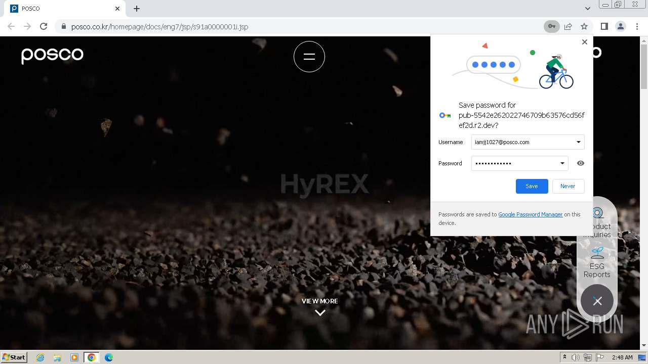Go forward to next page
Viewport: 648px width, 364px height.
pos(27,26)
